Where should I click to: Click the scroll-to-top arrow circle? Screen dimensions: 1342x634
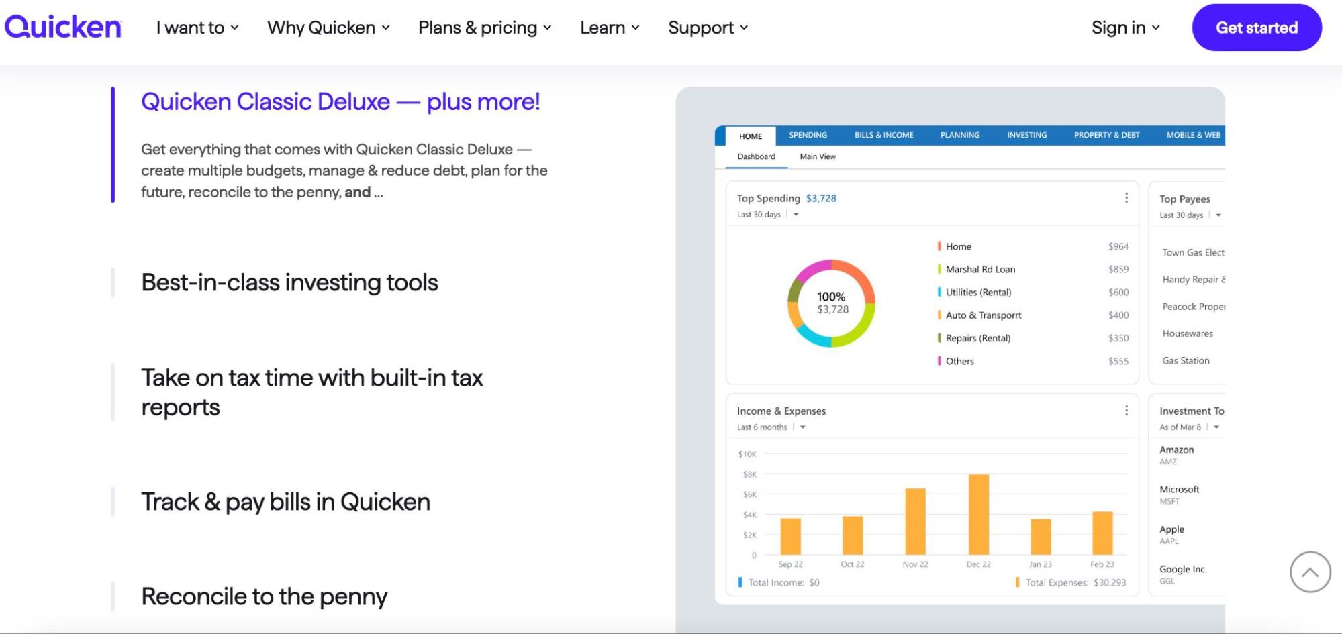coord(1310,572)
